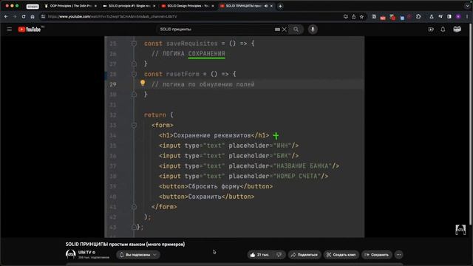Switch to the OOP Principles tab
473x266 pixels.
coord(71,6)
